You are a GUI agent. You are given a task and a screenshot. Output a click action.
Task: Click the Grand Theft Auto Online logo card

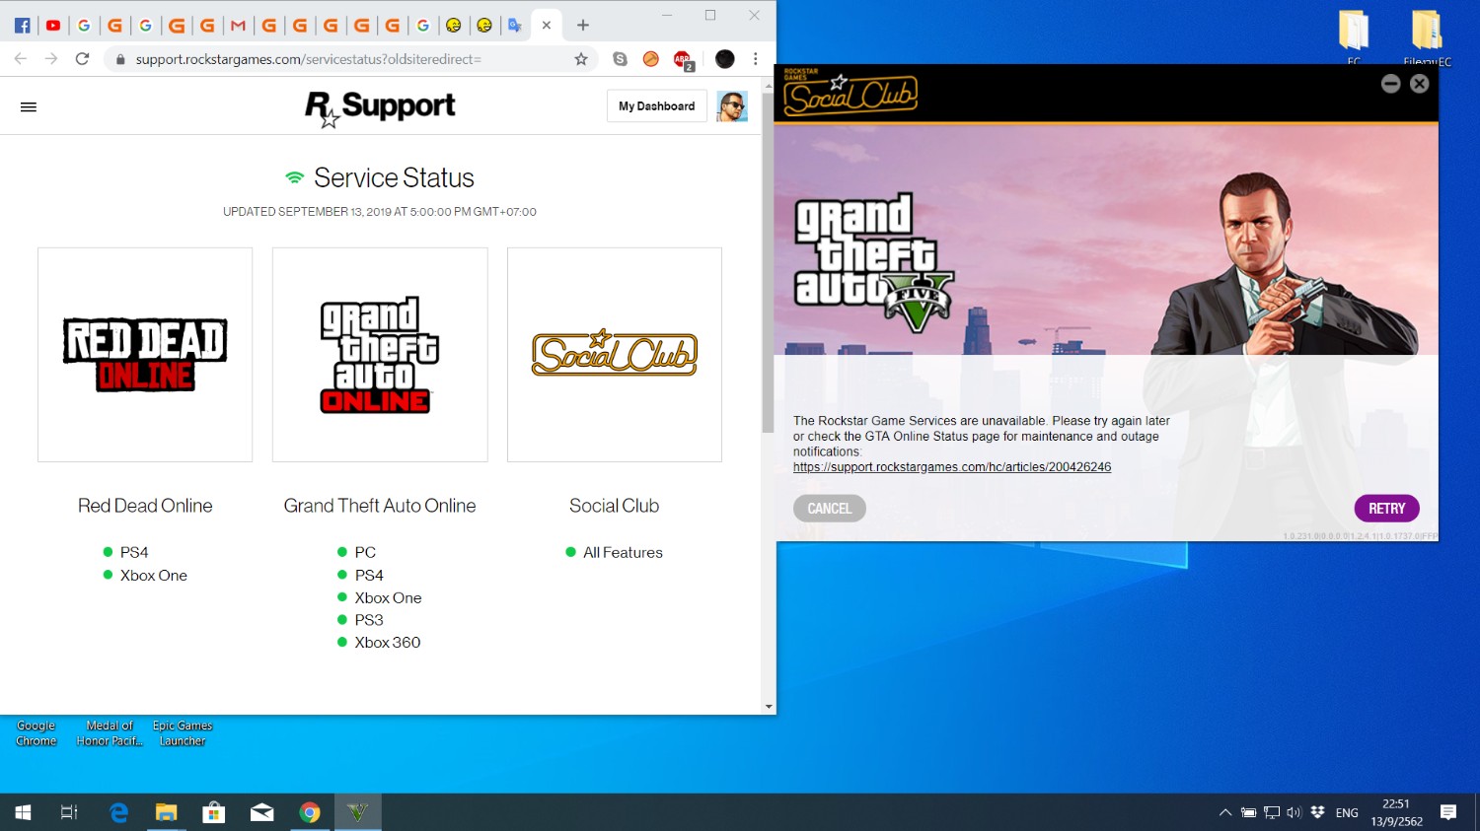point(380,355)
